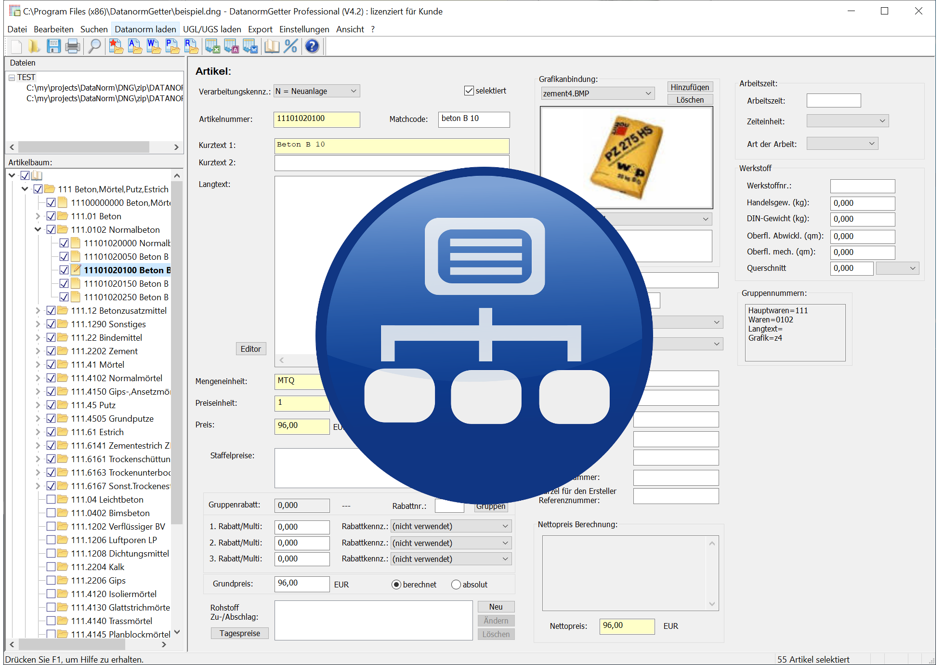Open the 1. Rabattkennz. dropdown
This screenshot has height=665, width=944.
tap(451, 526)
